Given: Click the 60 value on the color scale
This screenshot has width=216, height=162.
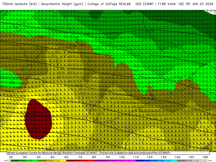Looking at the screenshot, I should pos(66,157).
